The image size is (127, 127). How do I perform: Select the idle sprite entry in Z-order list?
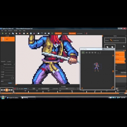(x=8, y=39)
